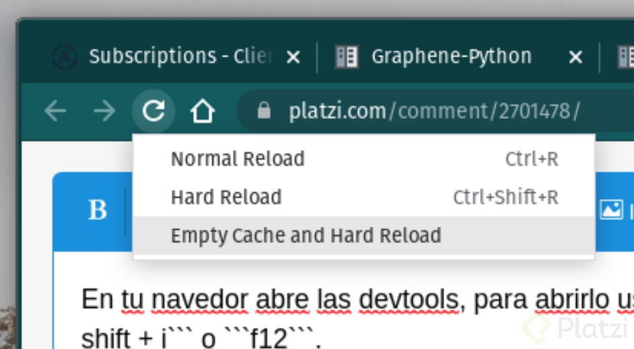Click the Graphene-Python tab favicon

point(347,56)
